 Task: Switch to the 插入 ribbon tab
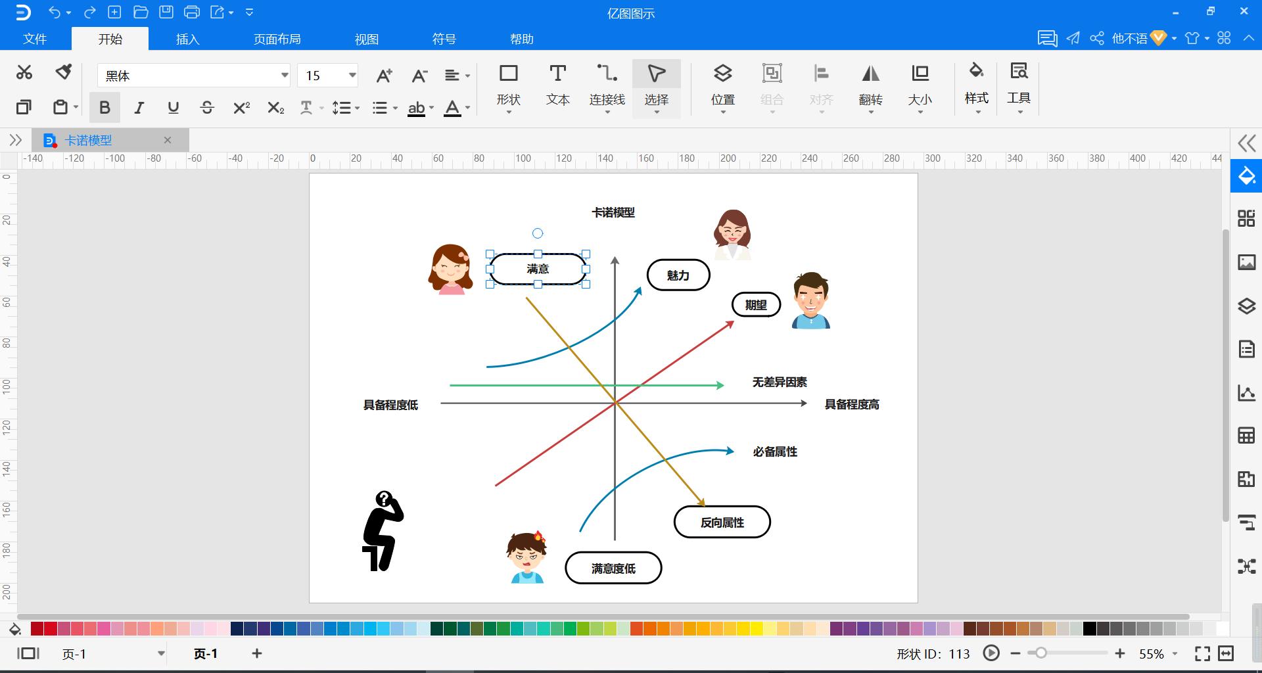[x=187, y=39]
